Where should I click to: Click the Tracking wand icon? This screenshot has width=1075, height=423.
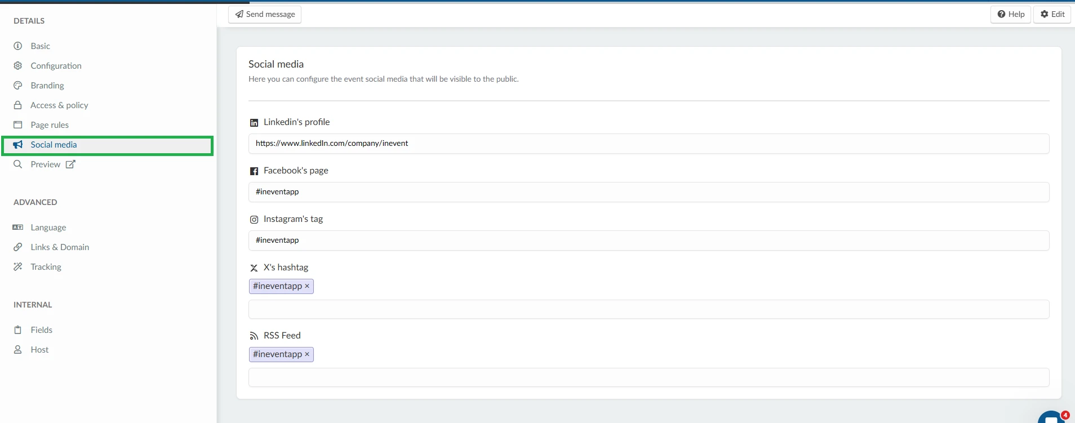click(x=18, y=267)
